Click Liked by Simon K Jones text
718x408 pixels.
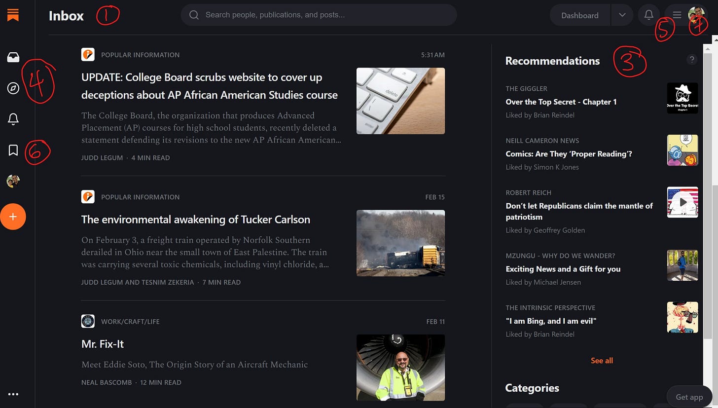[x=542, y=167]
